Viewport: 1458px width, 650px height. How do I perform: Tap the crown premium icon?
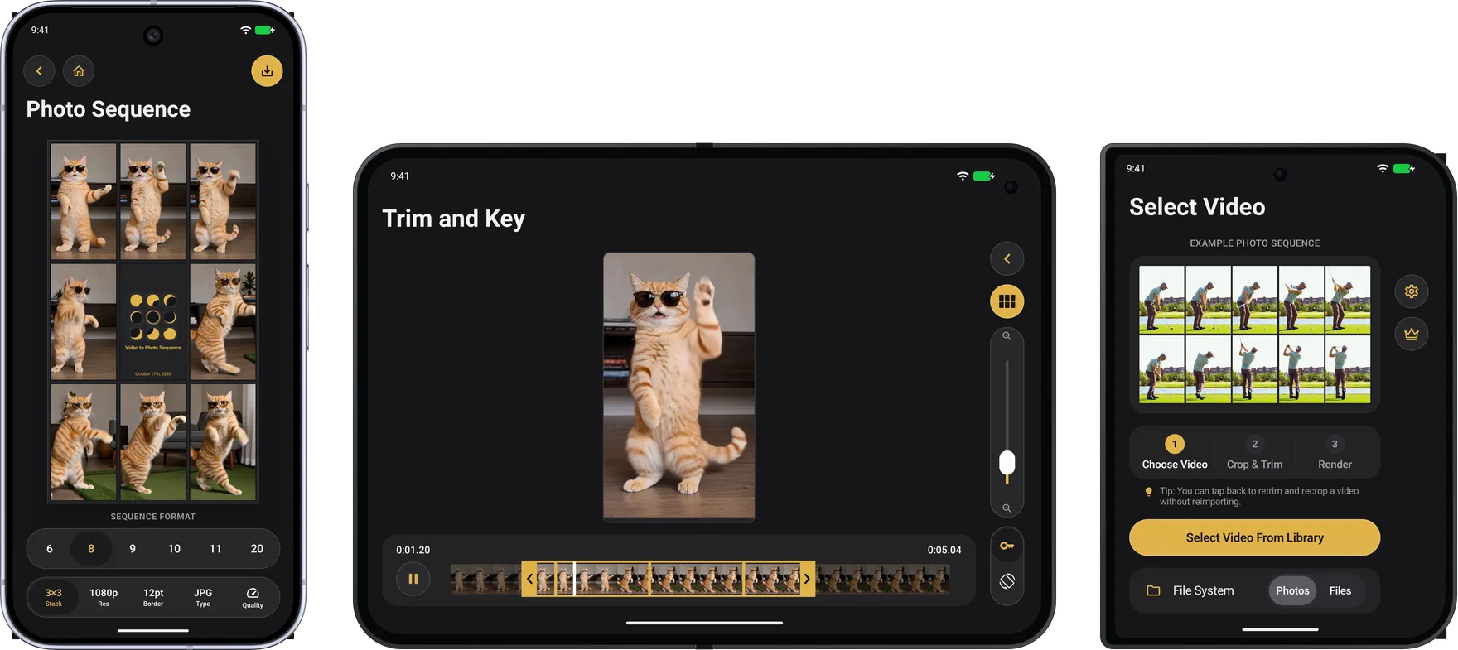click(1411, 334)
